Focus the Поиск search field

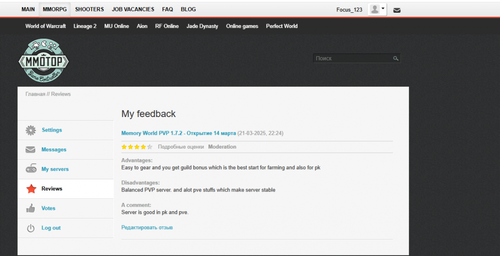coord(357,59)
